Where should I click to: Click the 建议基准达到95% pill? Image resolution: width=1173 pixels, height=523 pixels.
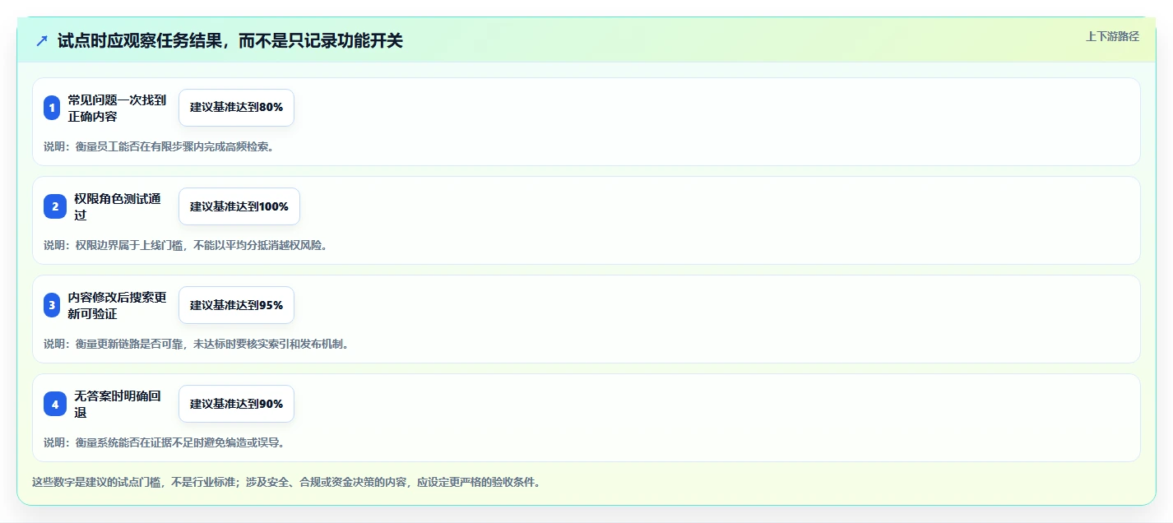236,305
